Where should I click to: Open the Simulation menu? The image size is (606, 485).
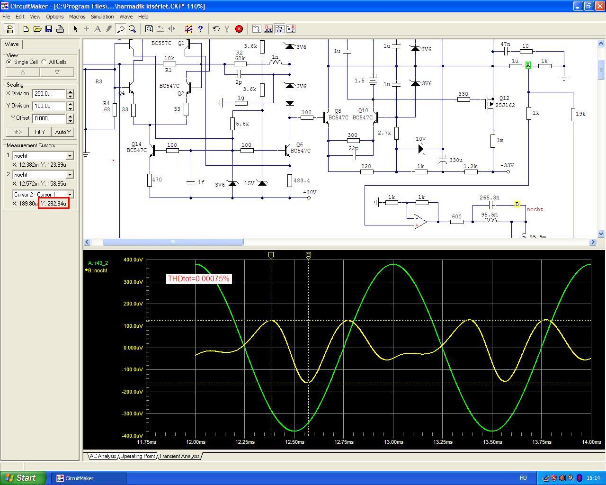click(x=102, y=17)
